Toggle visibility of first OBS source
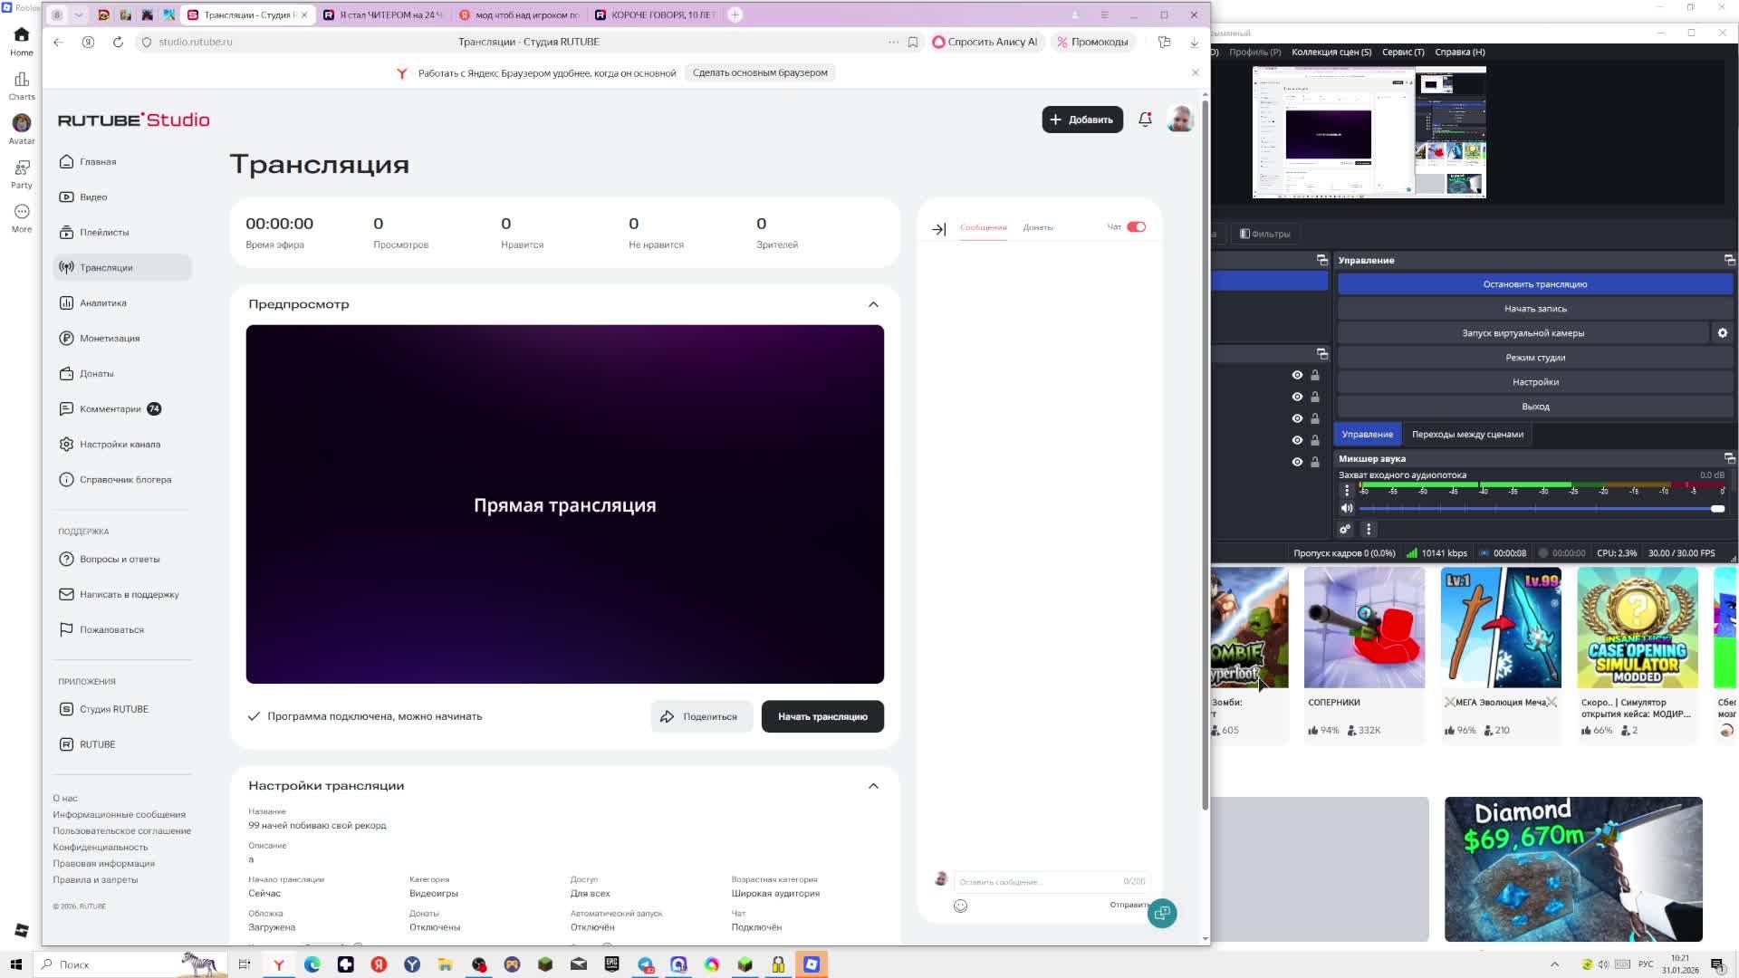 1297,375
